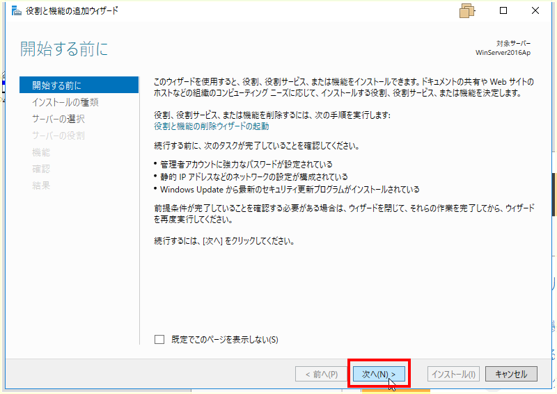The width and height of the screenshot is (557, 394).
Task: Click the WinServer2016Ap server name text
Action: (x=503, y=53)
